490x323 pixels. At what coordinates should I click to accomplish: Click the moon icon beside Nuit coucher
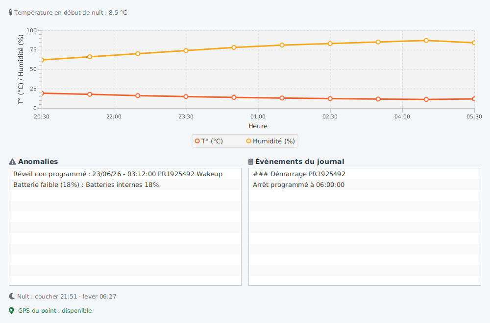[x=12, y=296]
